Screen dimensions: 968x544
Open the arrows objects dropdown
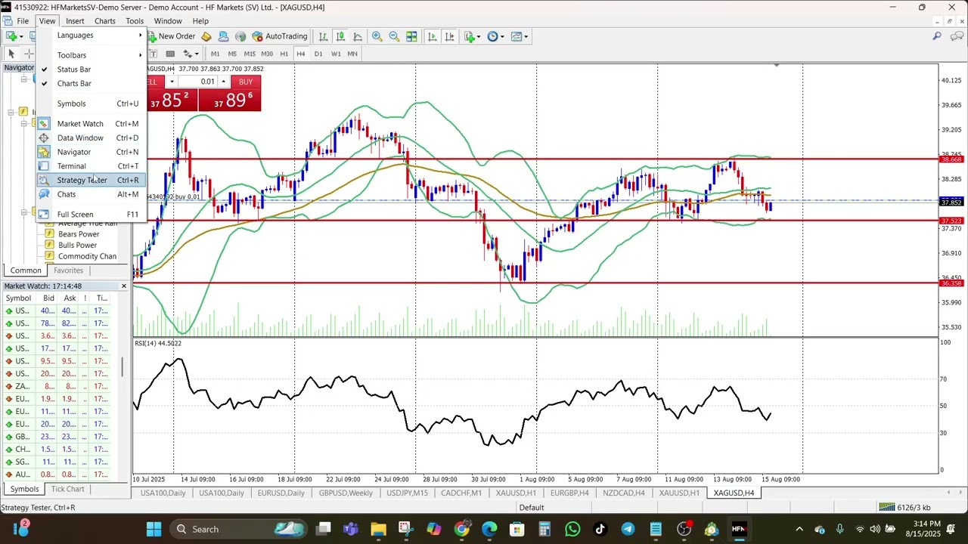point(191,54)
